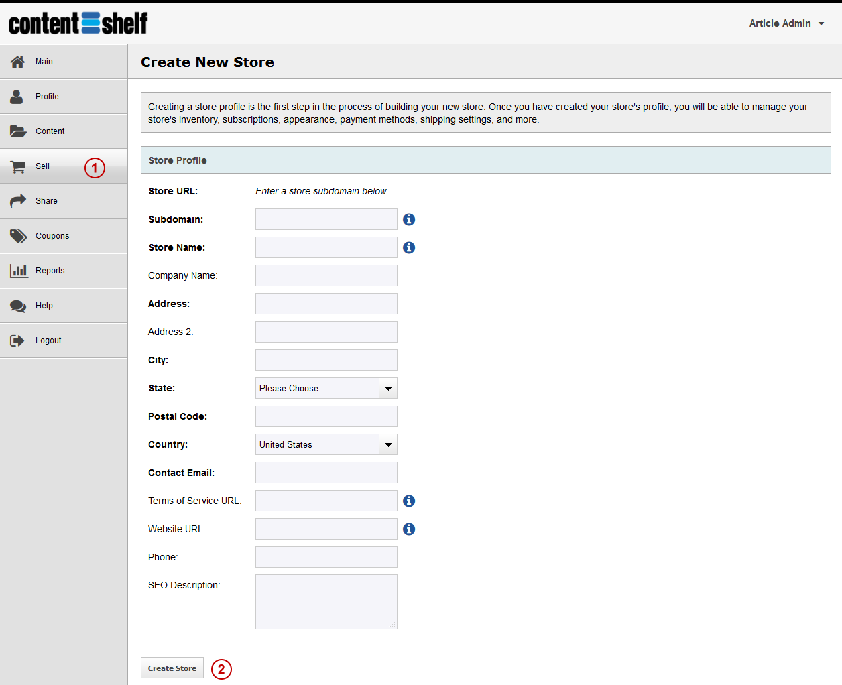Open the Country dropdown list

pos(388,445)
